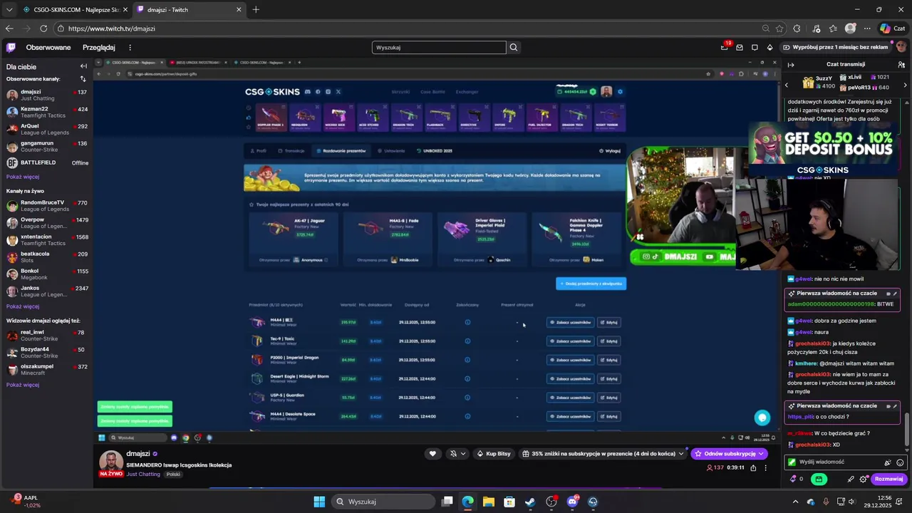Click chat username grochalski03 on XD message

(x=812, y=445)
